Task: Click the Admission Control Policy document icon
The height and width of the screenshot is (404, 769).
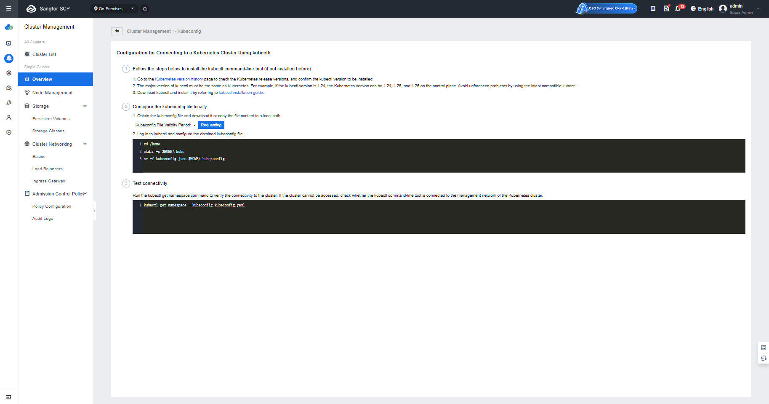Action: 27,194
